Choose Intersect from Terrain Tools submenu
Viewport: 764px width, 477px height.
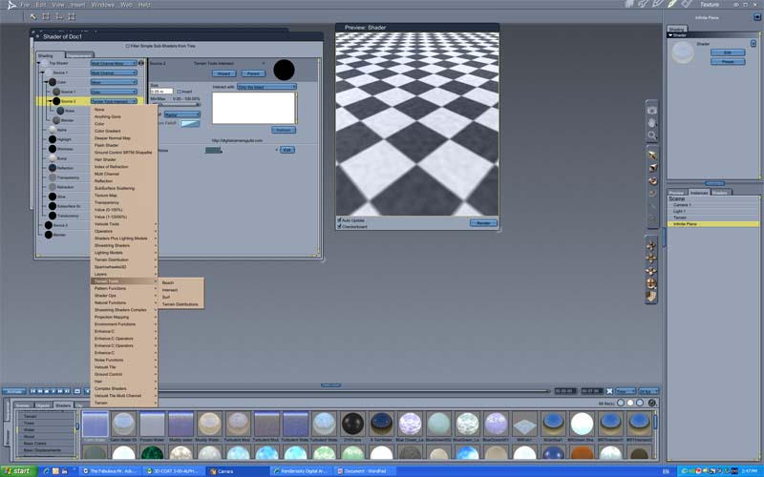click(170, 290)
